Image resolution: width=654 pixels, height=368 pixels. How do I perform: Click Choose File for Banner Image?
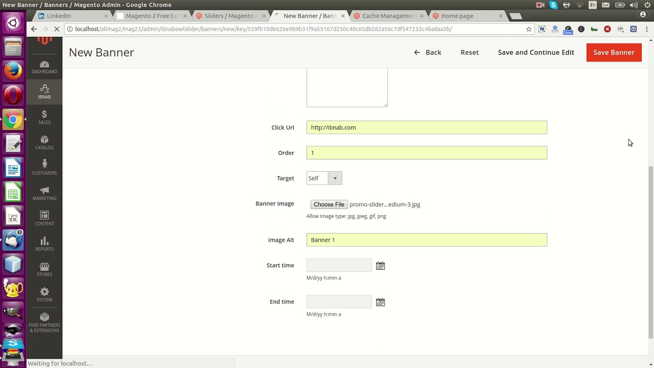pos(329,204)
